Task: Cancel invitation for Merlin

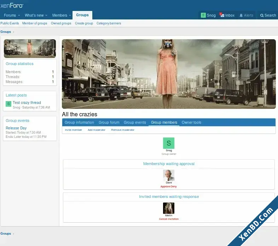Action: tap(169, 219)
